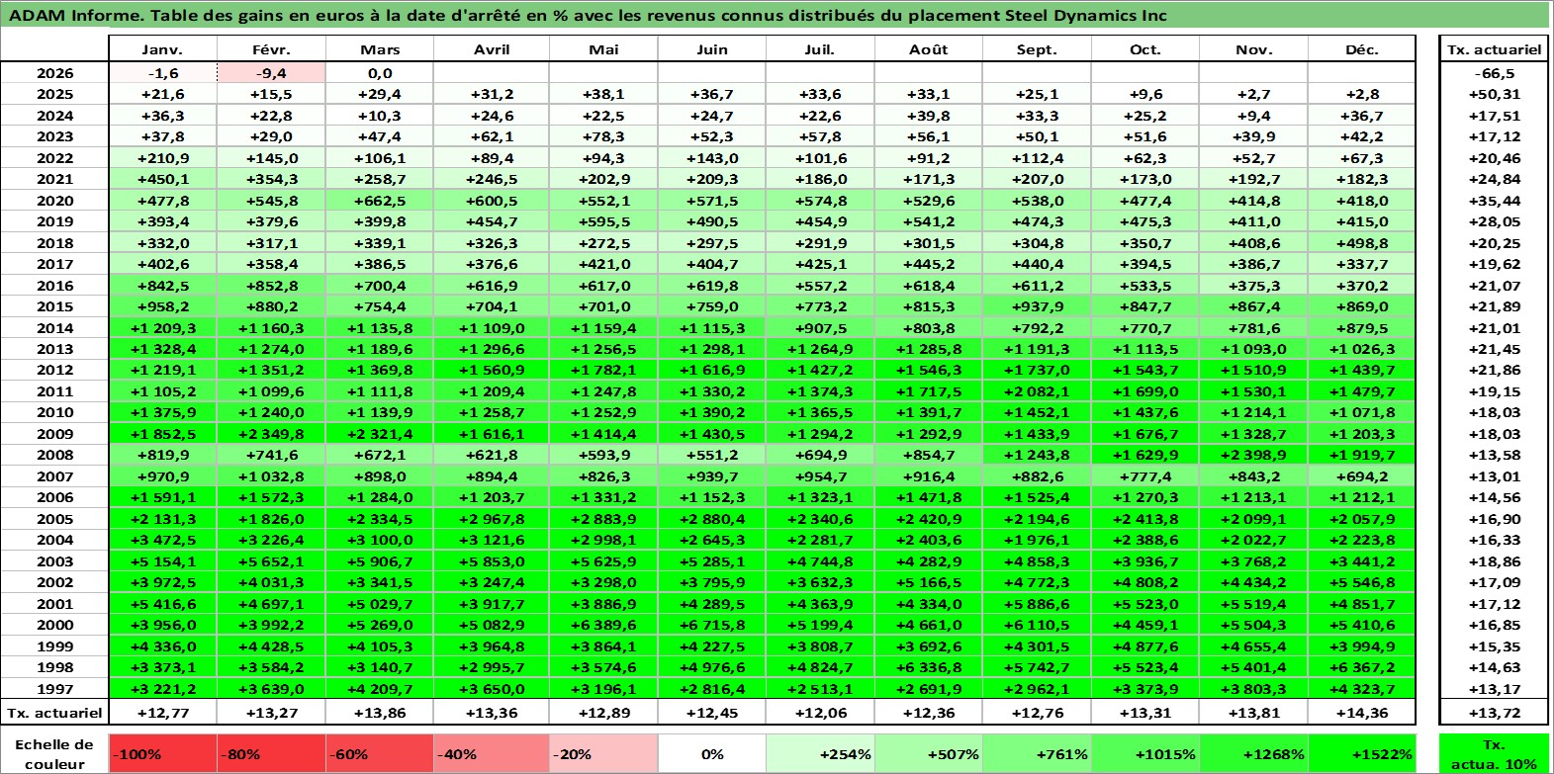Select the 2008 row year label
Screen dimensions: 1554x774
[55, 455]
